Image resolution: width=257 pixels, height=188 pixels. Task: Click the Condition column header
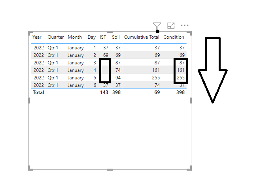(x=174, y=37)
